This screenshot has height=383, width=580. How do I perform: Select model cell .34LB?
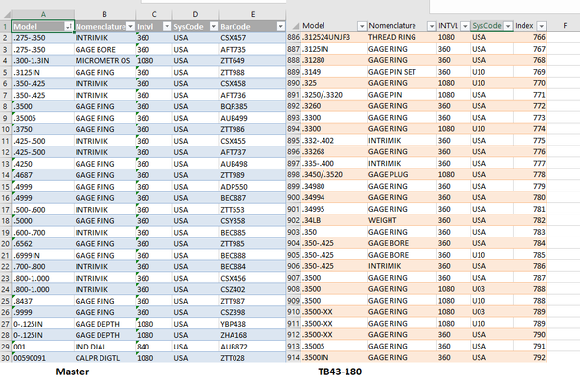334,220
